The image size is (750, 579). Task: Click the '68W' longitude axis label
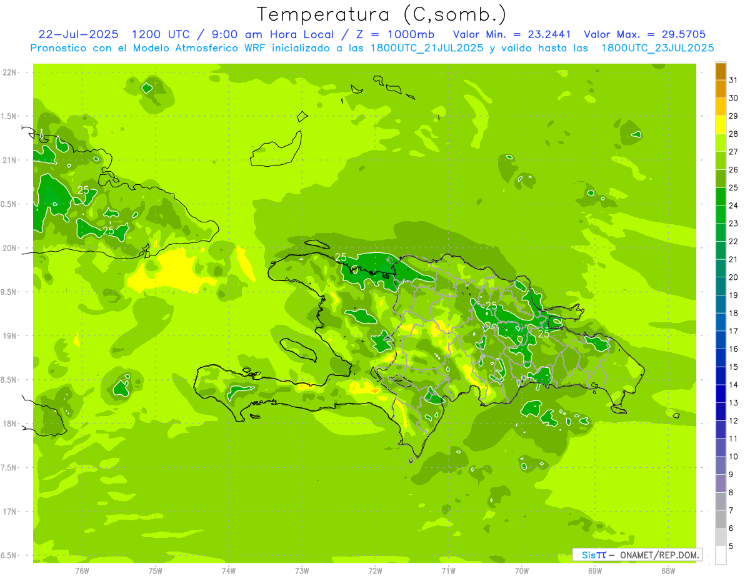click(668, 570)
